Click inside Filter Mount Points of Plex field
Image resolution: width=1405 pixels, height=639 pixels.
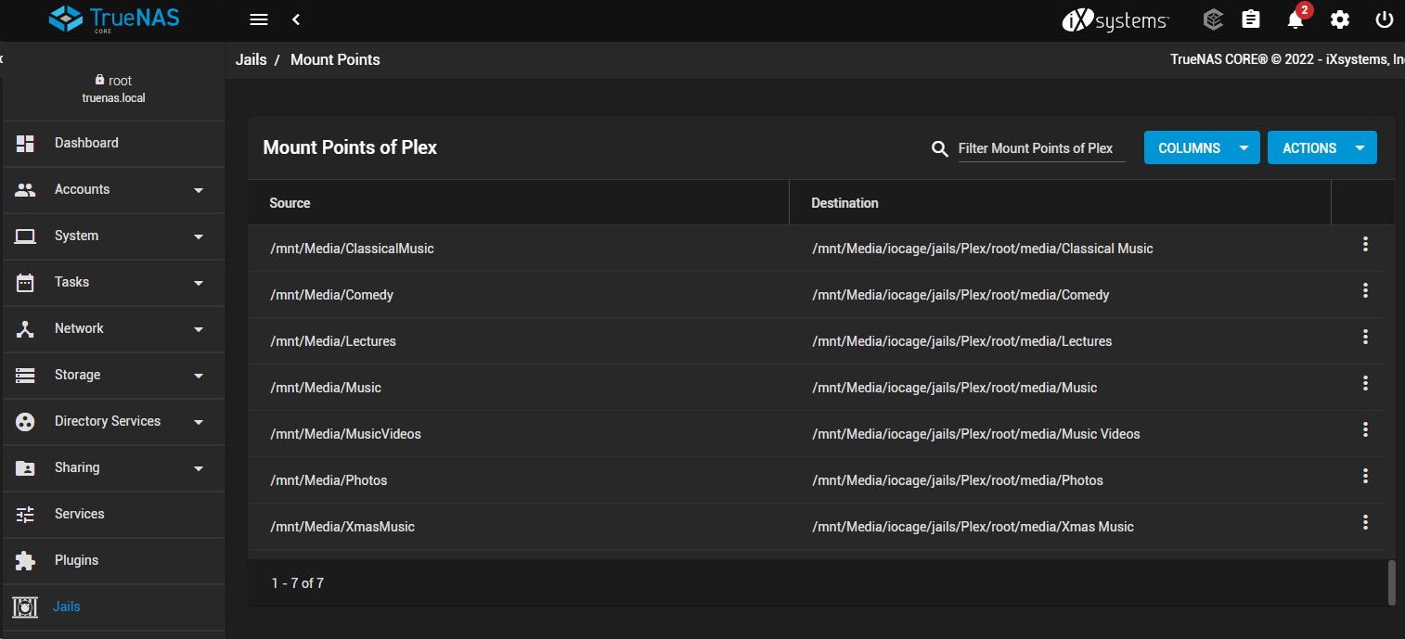point(1041,148)
